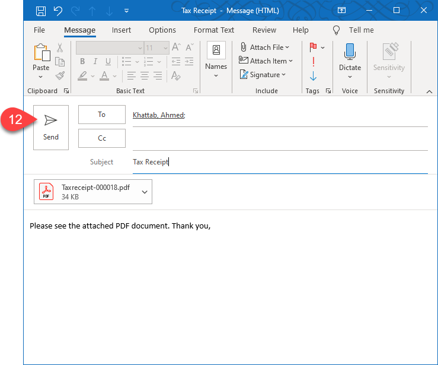Click the Shrink Font icon
The image size is (438, 365).
[x=190, y=47]
